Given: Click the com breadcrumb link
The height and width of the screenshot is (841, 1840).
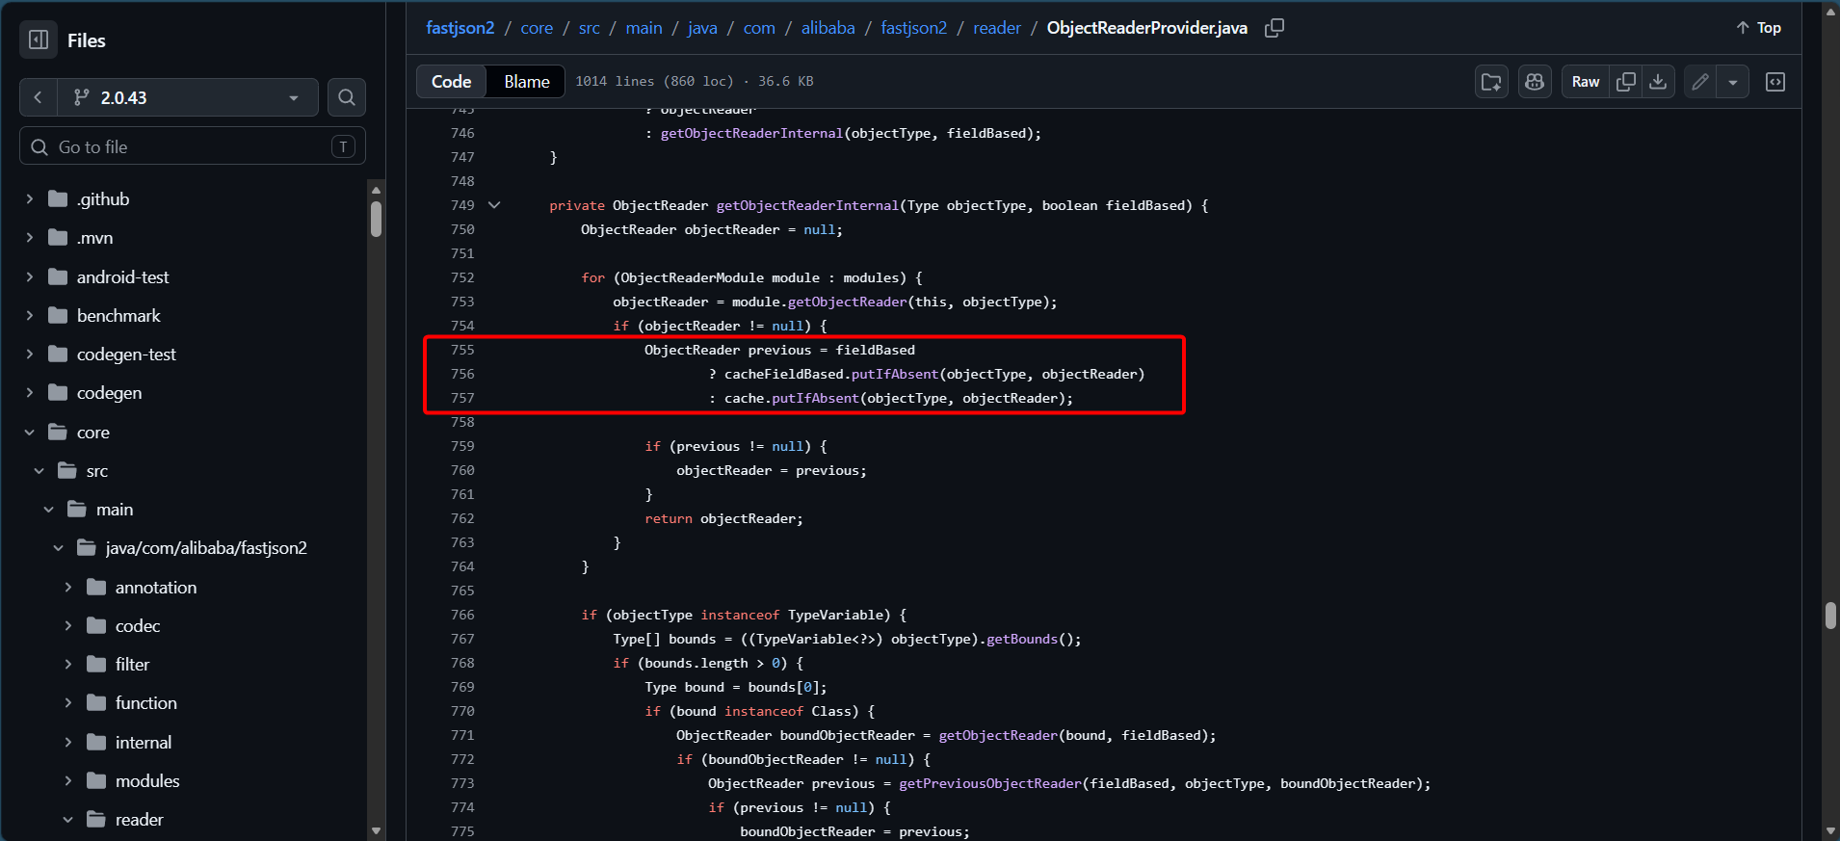Looking at the screenshot, I should coord(759,28).
